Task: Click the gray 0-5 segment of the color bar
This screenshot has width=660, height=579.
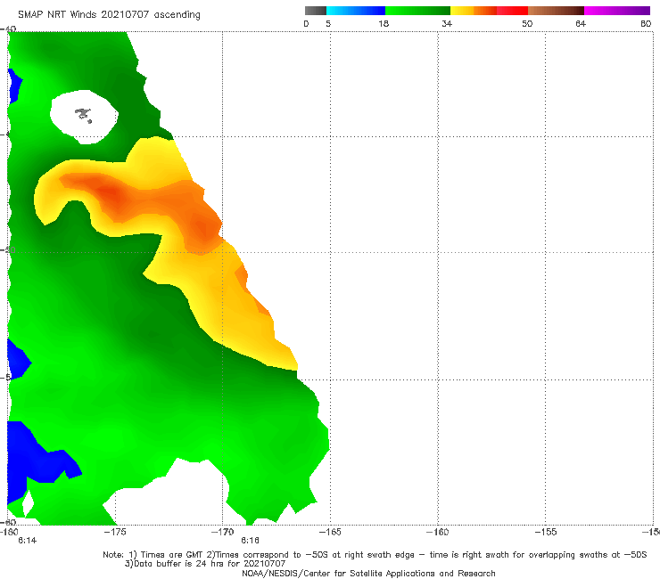Action: 316,11
